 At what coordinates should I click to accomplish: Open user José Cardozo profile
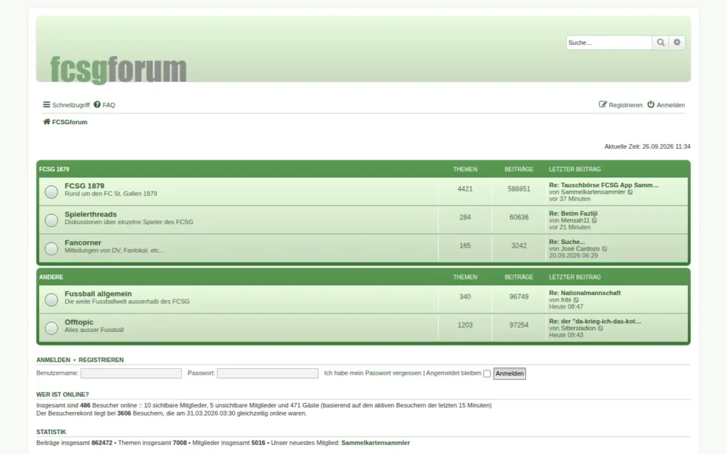580,249
